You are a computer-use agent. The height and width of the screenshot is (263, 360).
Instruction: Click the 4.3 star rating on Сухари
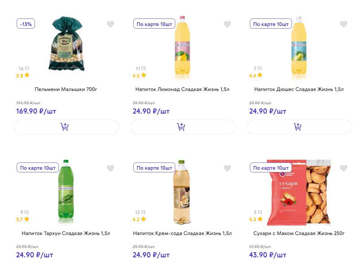256,219
